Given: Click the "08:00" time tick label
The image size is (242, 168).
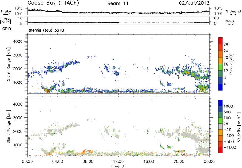Looking at the screenshot, I should [x=88, y=161].
